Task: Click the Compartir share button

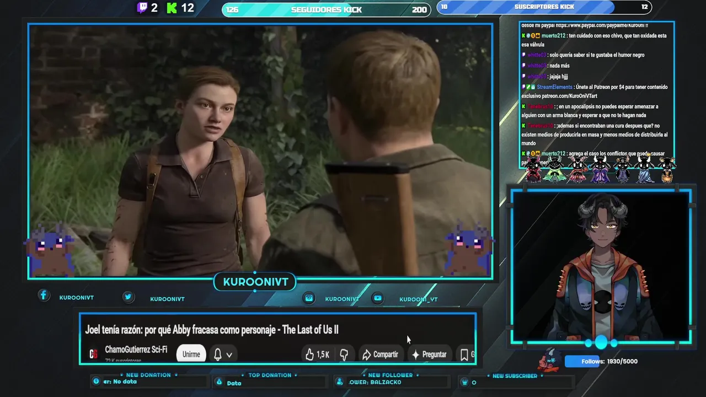Action: point(380,355)
